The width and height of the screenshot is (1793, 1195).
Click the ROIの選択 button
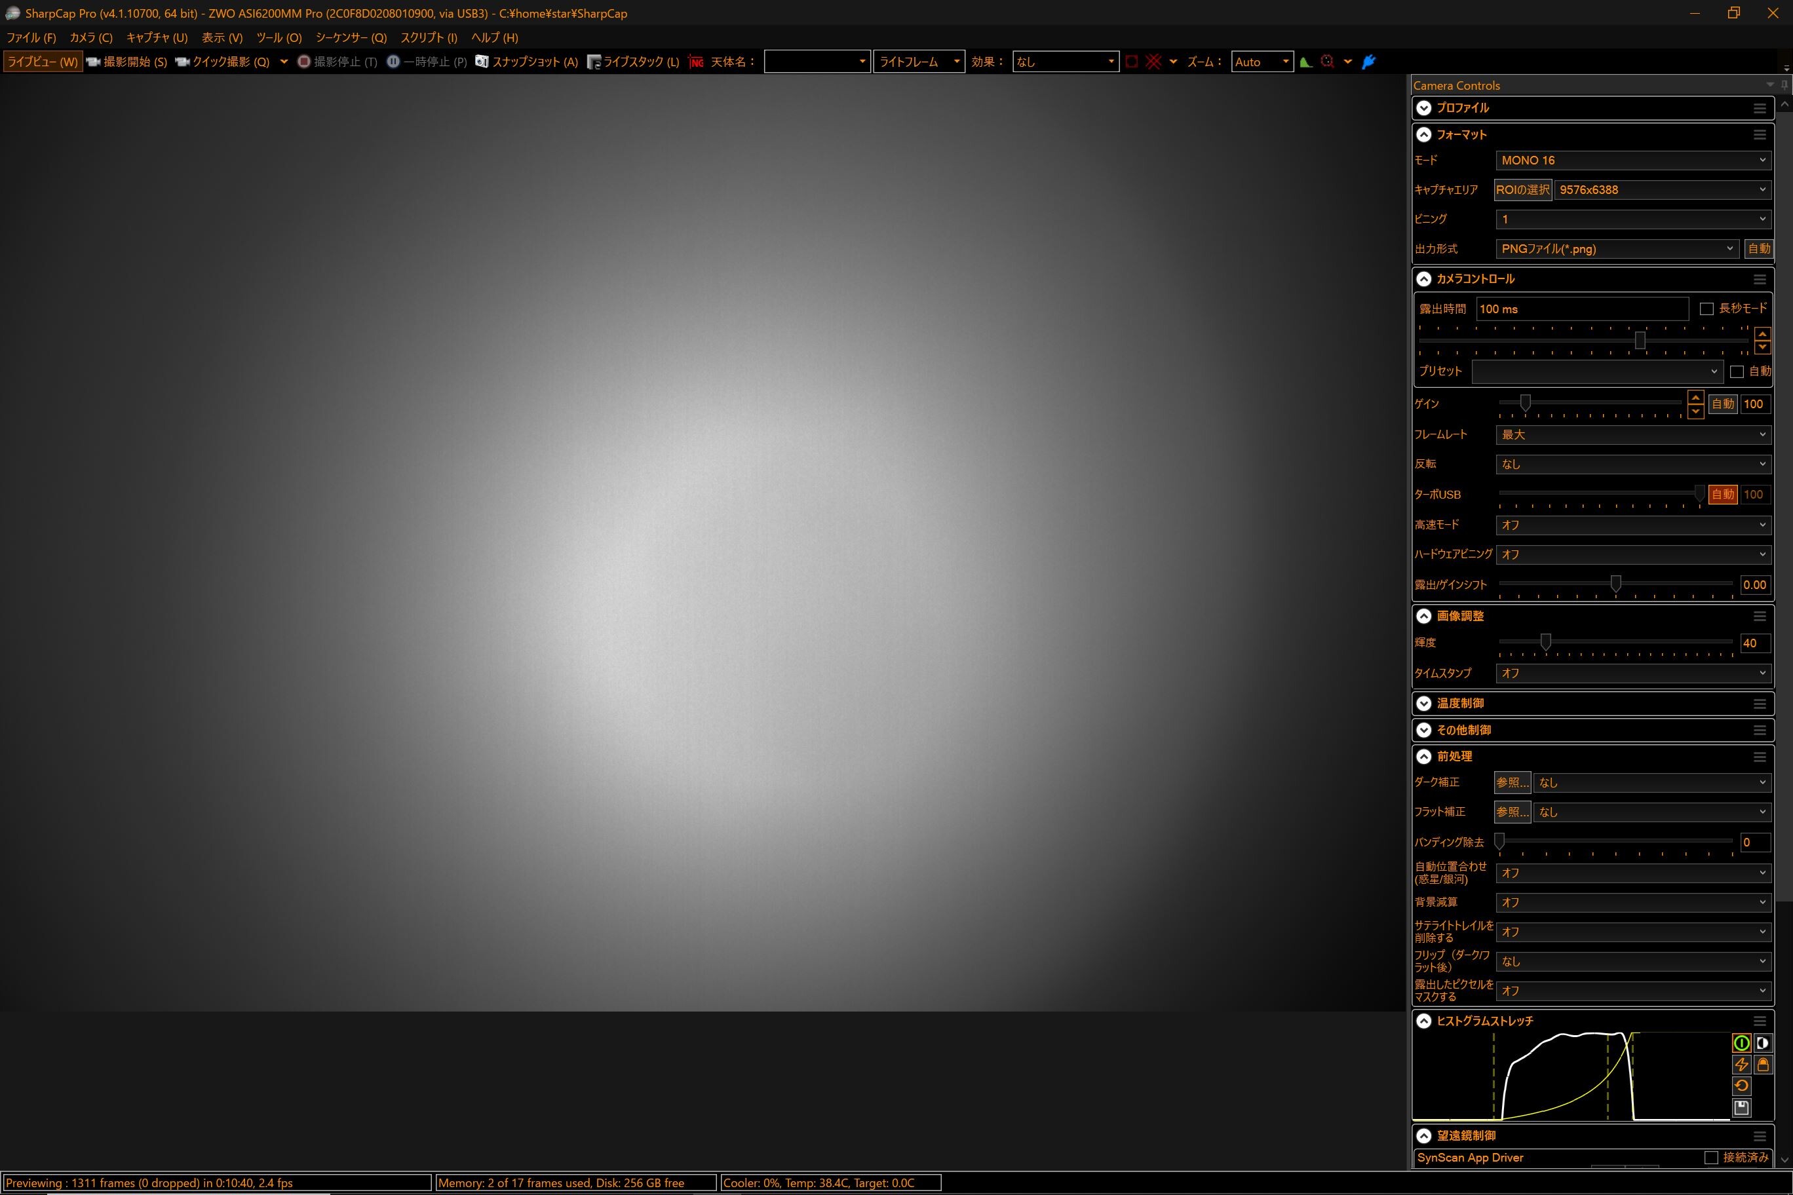tap(1522, 190)
